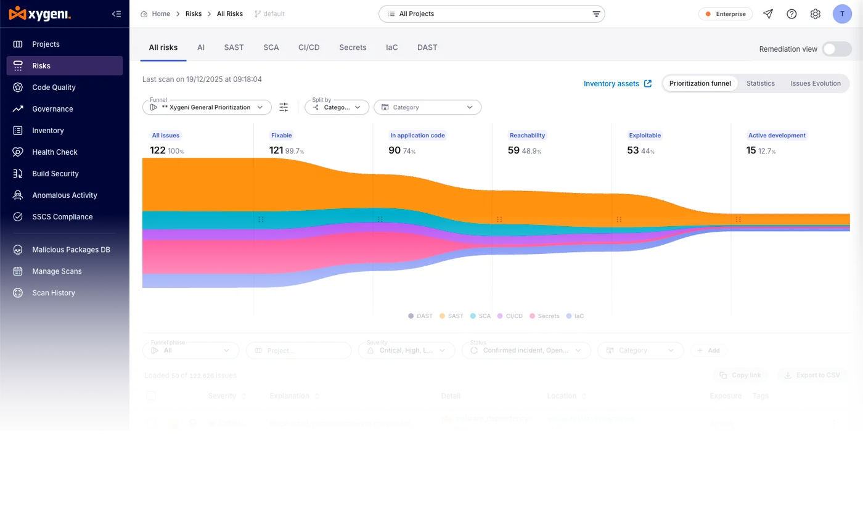The height and width of the screenshot is (527, 863).
Task: Click the filter icon in the All Projects bar
Action: 596,14
